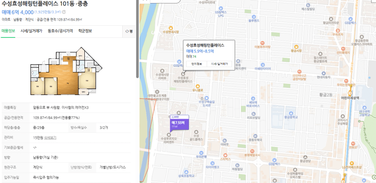
Task: Switch to the 학군정보 tab
Action: pyautogui.click(x=85, y=31)
